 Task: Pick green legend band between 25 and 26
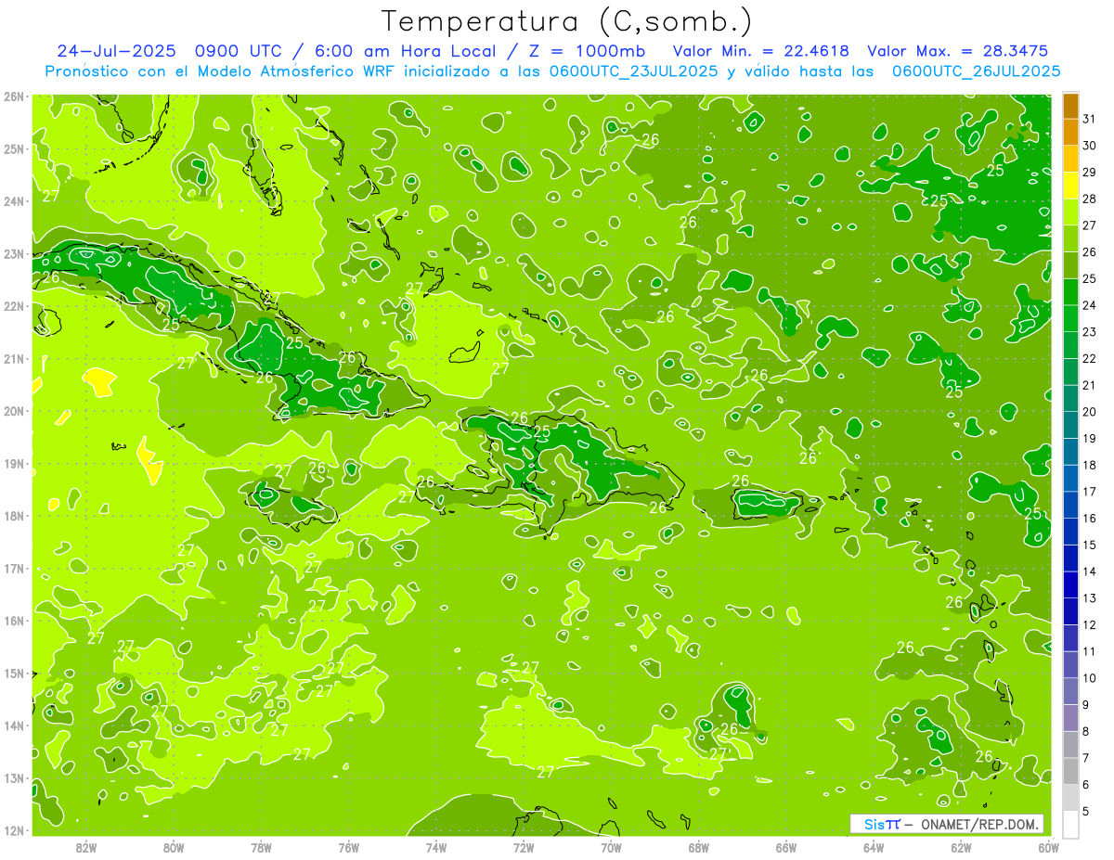point(1070,265)
